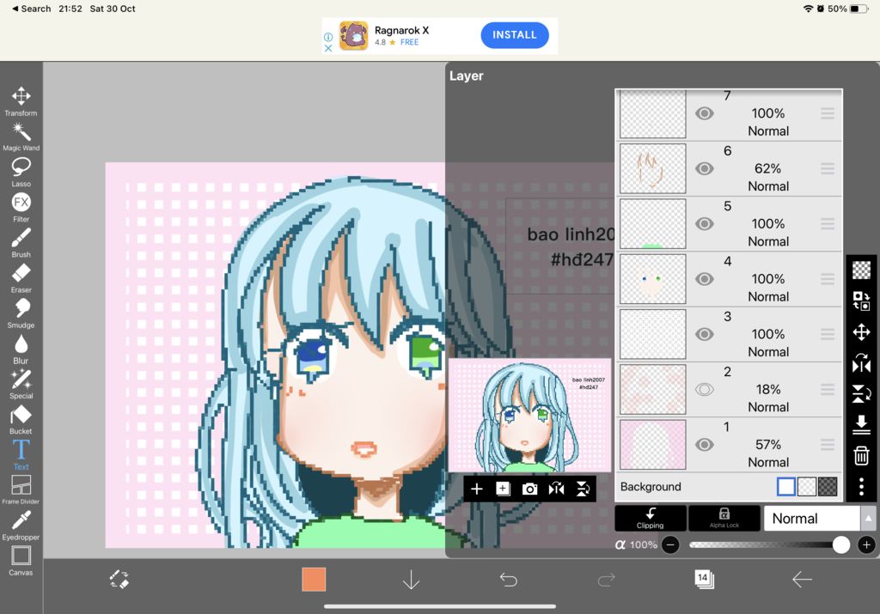Viewport: 880px width, 614px height.
Task: Hide layer 5 with eye icon
Action: click(705, 224)
